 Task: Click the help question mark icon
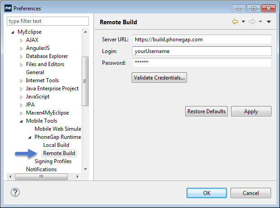tap(15, 192)
